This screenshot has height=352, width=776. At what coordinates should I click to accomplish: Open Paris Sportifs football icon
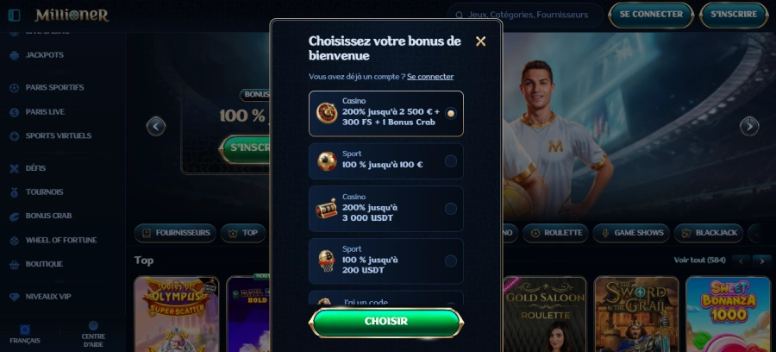pyautogui.click(x=15, y=88)
